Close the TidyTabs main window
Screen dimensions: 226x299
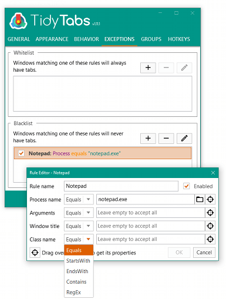[x=193, y=13]
